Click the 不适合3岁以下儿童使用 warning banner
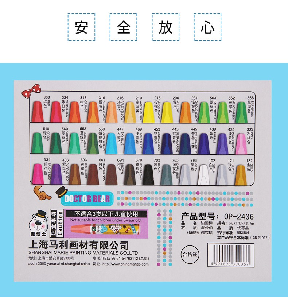This screenshot has height=306, width=288. coord(106,214)
